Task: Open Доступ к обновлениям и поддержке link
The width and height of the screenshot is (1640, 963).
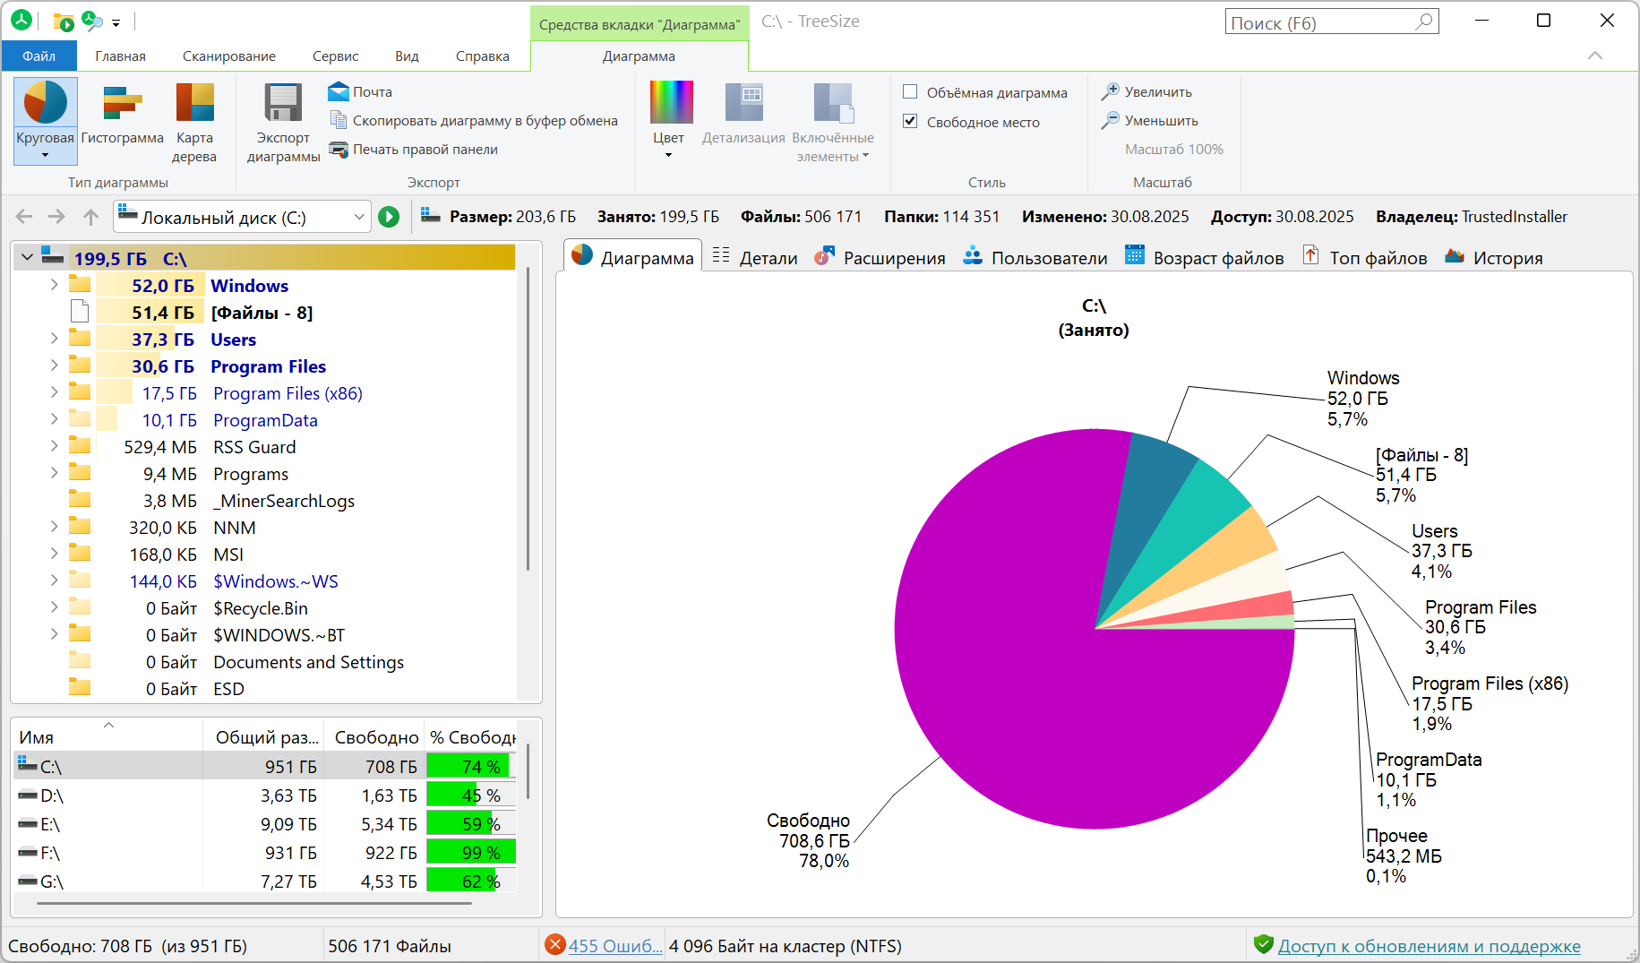Action: 1429,945
